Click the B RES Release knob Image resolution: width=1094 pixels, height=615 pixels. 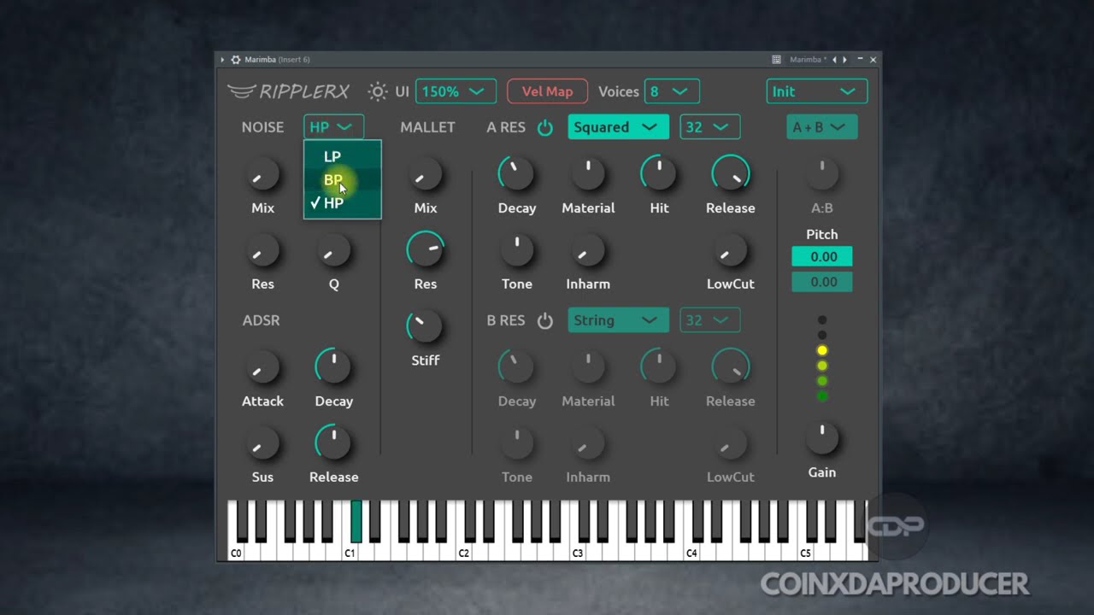point(731,367)
